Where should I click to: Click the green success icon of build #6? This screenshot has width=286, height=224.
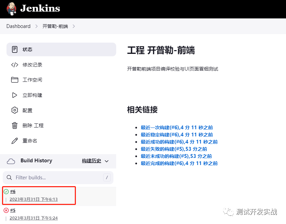(6, 192)
